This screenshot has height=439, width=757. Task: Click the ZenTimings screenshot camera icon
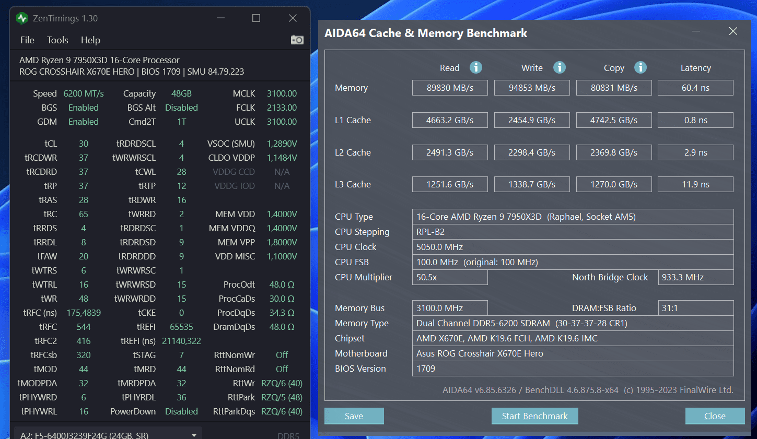297,40
